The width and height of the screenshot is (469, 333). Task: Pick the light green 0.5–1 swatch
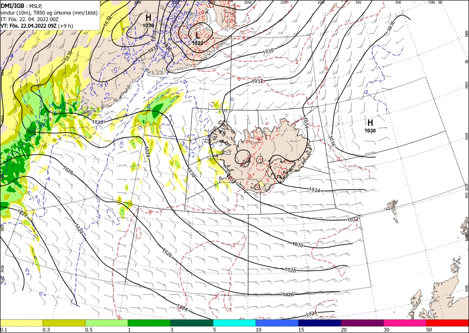coord(106,323)
